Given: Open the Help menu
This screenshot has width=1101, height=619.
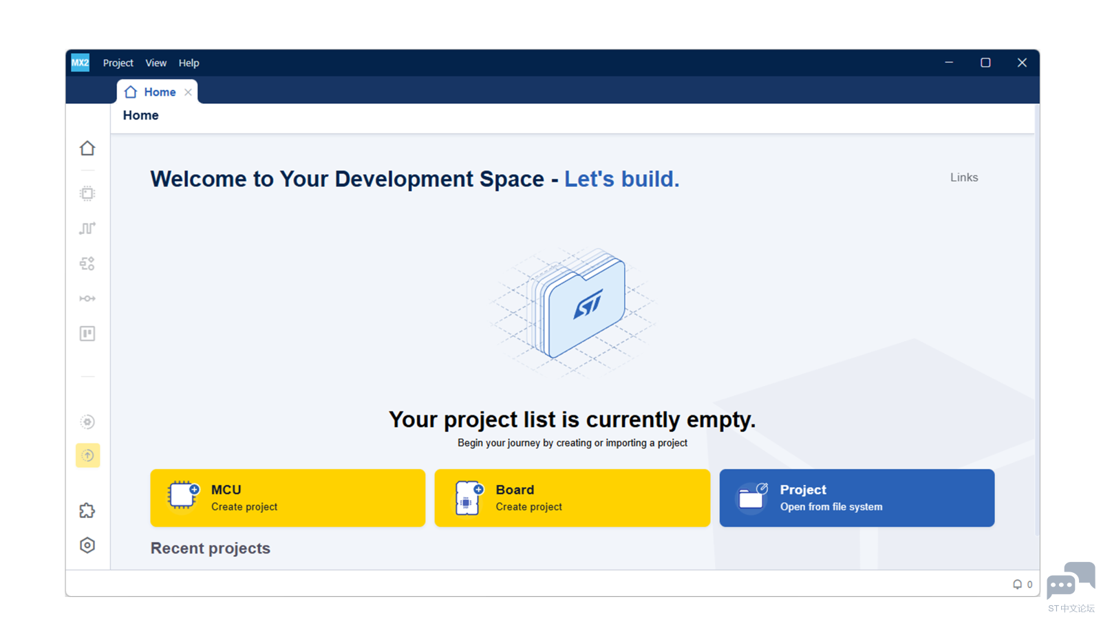Looking at the screenshot, I should (x=189, y=63).
